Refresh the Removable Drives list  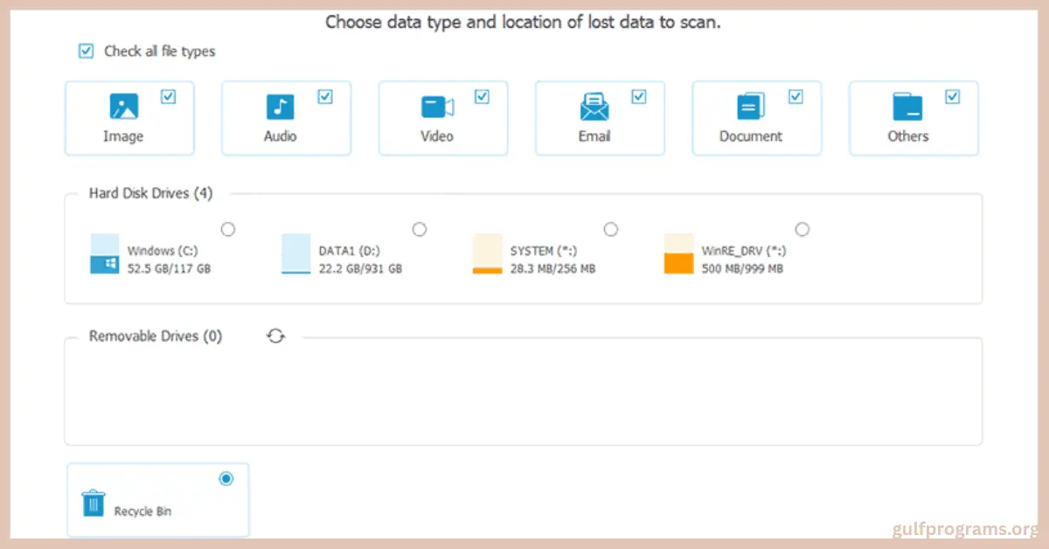276,336
